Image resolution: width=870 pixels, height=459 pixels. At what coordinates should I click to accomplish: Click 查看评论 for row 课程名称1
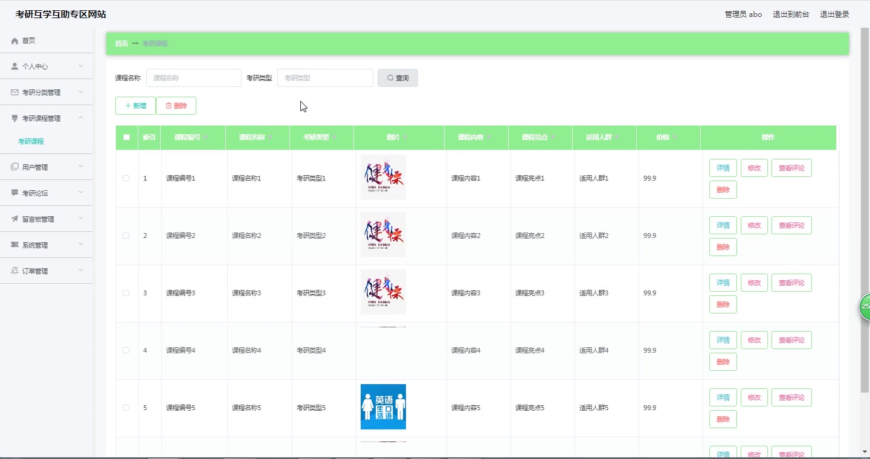(791, 168)
